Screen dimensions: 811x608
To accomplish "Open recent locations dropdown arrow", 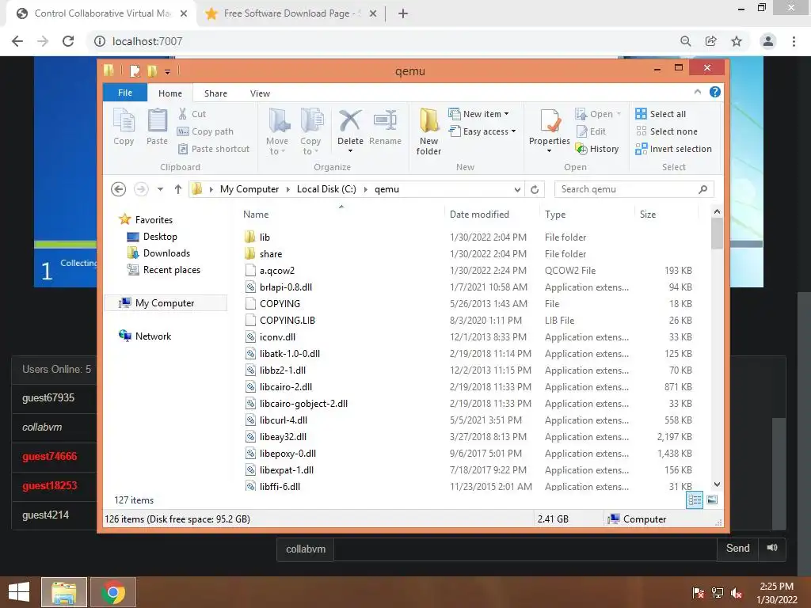I will [x=160, y=189].
